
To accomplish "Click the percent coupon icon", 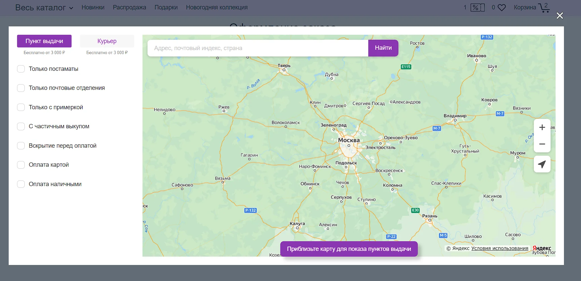I will click(x=477, y=7).
